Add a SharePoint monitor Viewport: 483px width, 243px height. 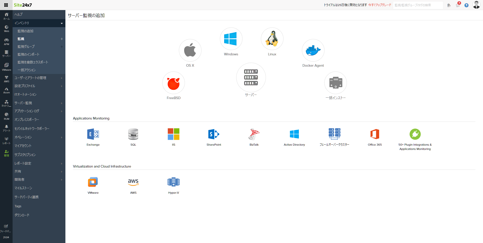(214, 134)
